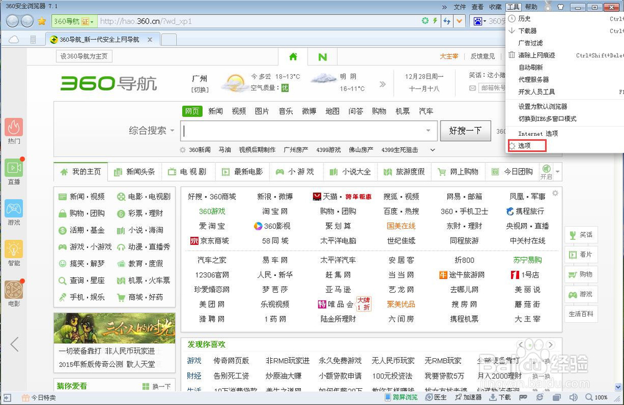Click the URL address bar field

[x=259, y=21]
